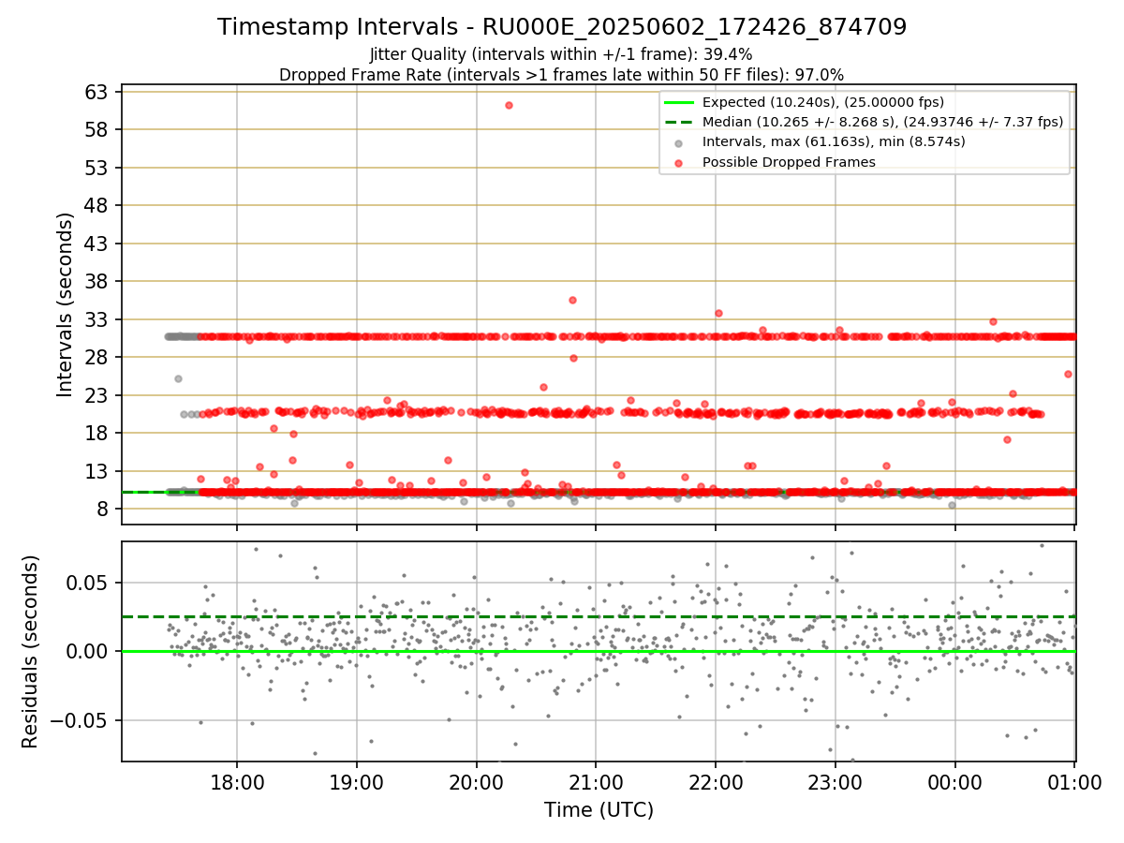Click the Jitter Quality subtitle text

562,55
